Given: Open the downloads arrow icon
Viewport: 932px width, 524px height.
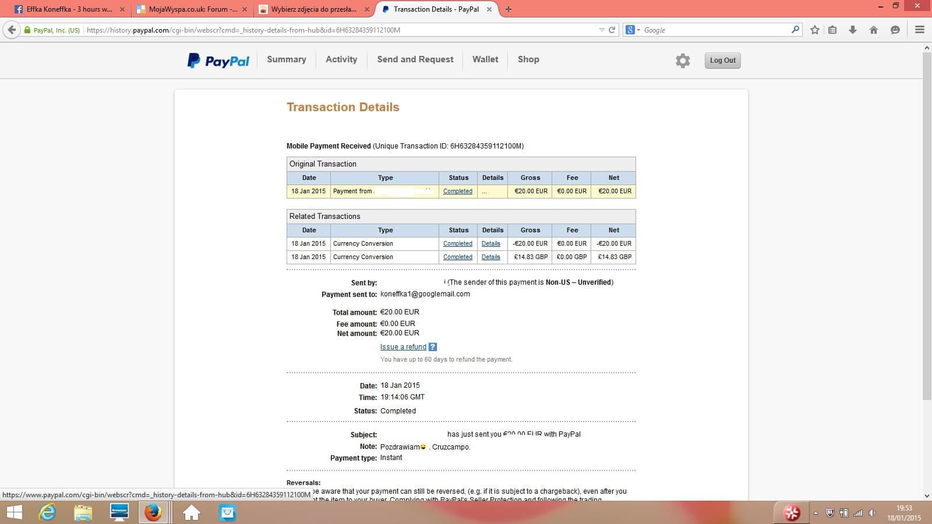Looking at the screenshot, I should coord(853,30).
